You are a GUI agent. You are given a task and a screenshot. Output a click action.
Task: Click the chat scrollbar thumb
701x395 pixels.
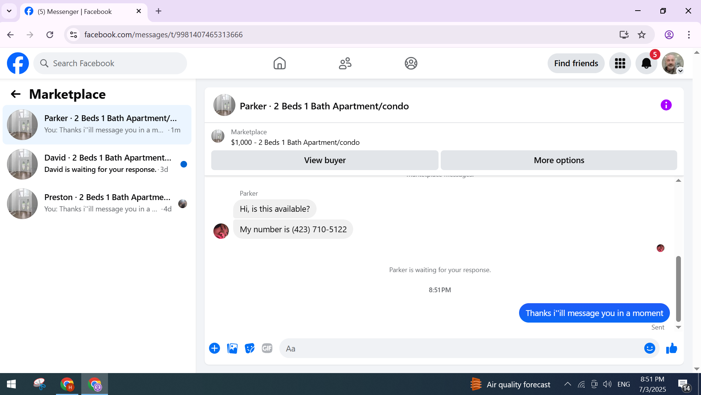point(678,289)
